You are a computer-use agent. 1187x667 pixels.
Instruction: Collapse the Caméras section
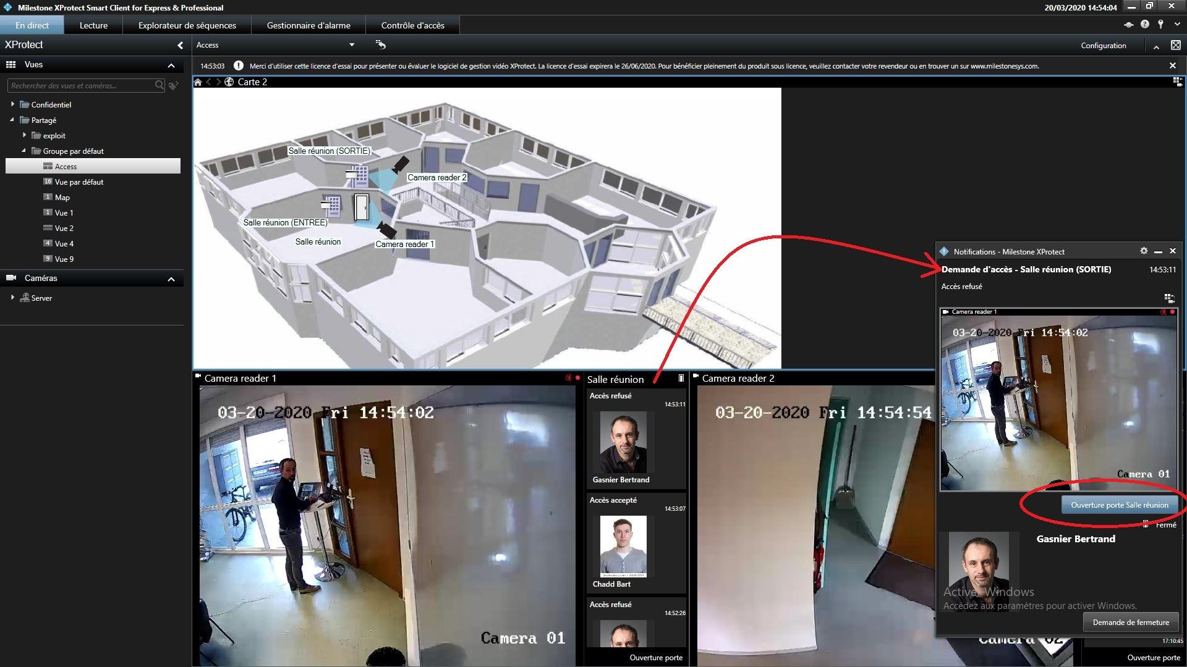tap(171, 279)
